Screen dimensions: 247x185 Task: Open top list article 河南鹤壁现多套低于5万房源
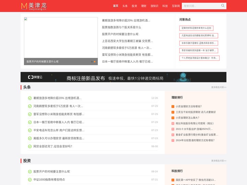click(x=127, y=48)
